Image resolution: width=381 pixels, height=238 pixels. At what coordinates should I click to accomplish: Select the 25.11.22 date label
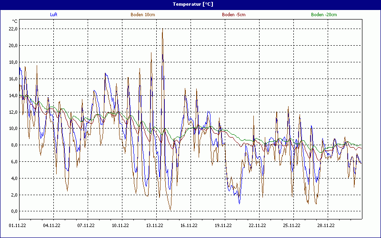point(291,226)
